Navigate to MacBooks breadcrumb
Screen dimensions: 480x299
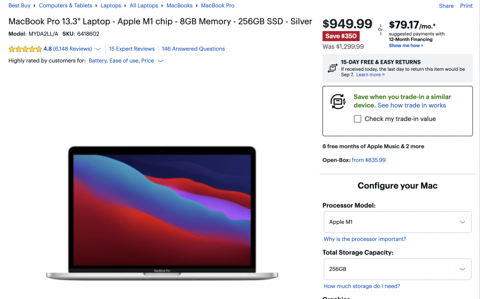(180, 6)
